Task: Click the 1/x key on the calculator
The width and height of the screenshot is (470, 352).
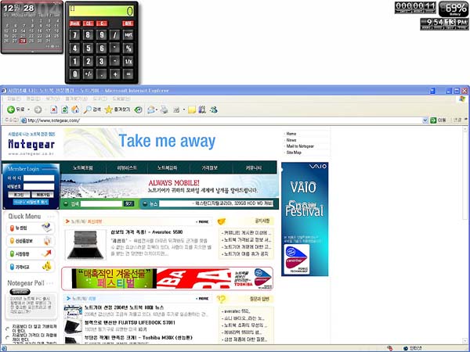Action: [x=128, y=61]
